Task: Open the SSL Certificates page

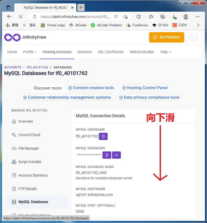Action: [x=111, y=52]
